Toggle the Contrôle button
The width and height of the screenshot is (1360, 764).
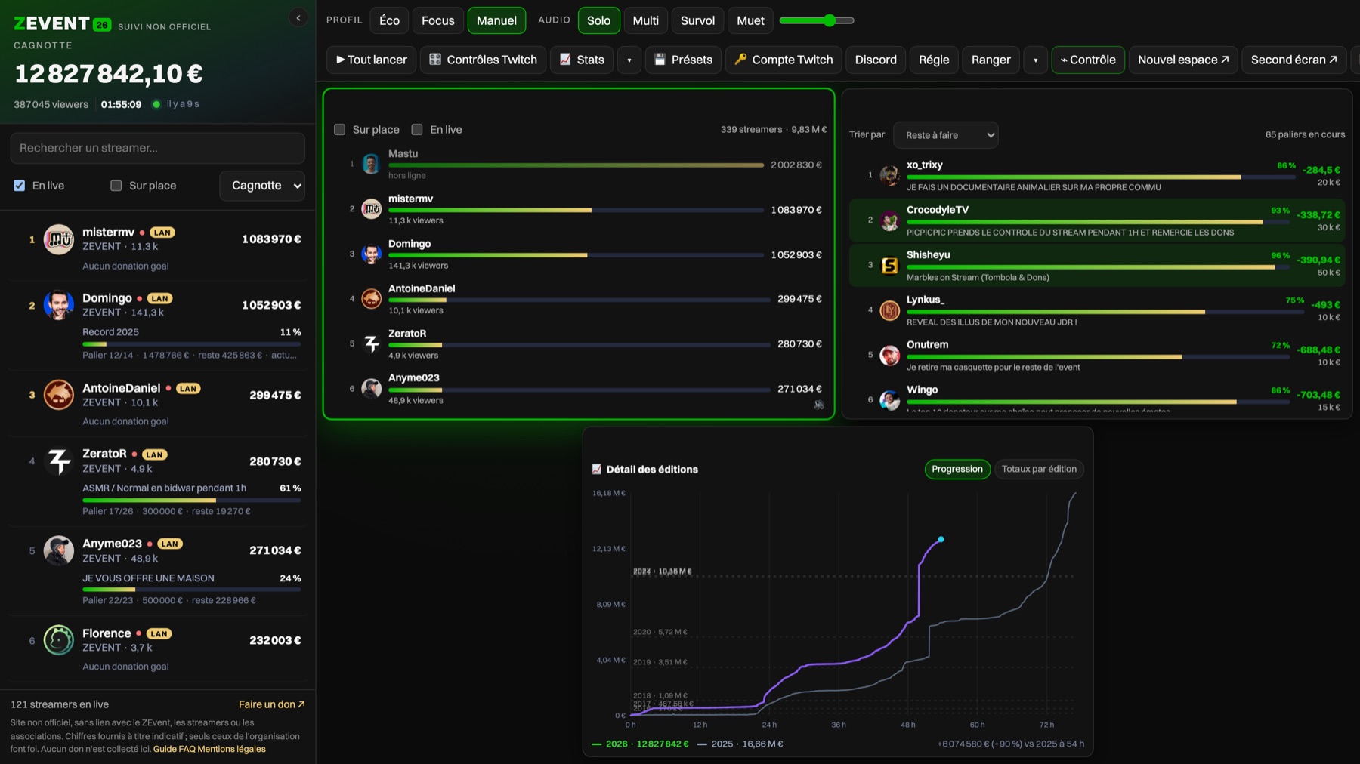pyautogui.click(x=1088, y=60)
